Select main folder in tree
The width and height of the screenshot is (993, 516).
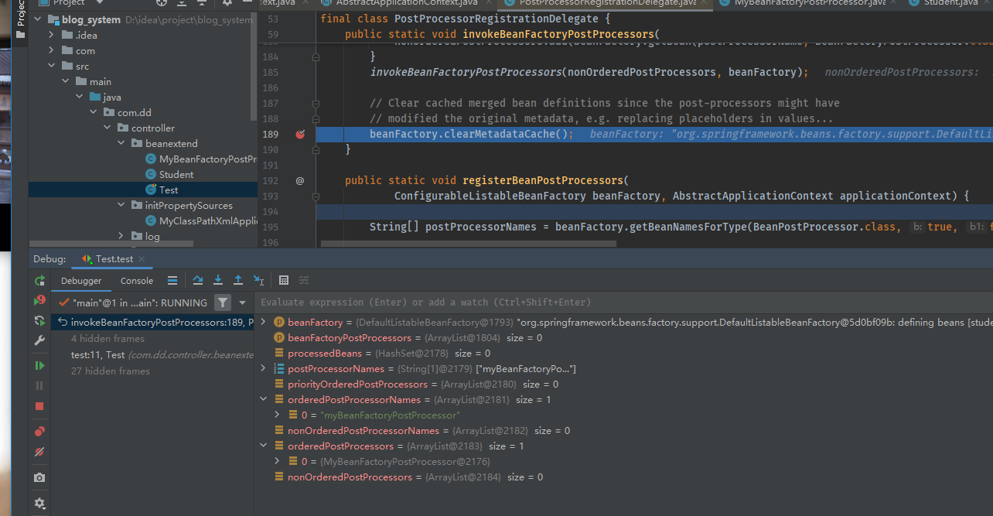[101, 81]
